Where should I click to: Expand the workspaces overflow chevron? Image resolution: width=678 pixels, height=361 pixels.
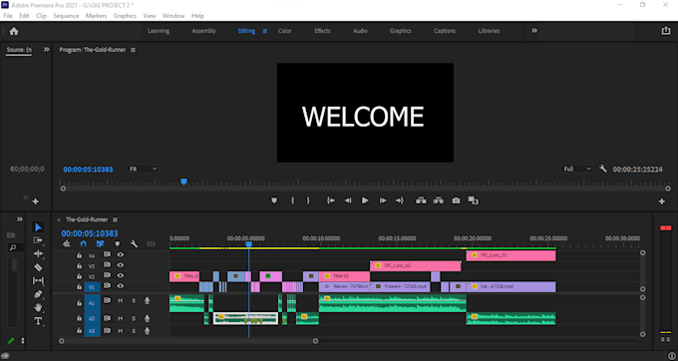tap(534, 31)
